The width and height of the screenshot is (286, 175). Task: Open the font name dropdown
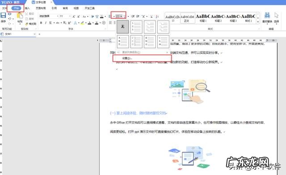click(x=58, y=16)
